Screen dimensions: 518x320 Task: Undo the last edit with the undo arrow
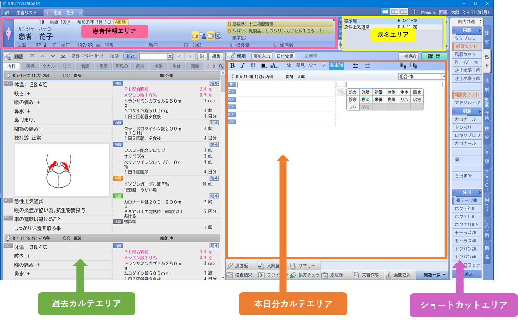pos(355,66)
